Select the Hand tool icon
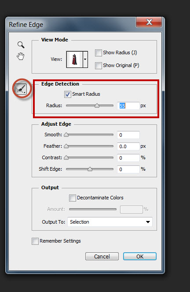The width and height of the screenshot is (190, 292). [x=21, y=56]
